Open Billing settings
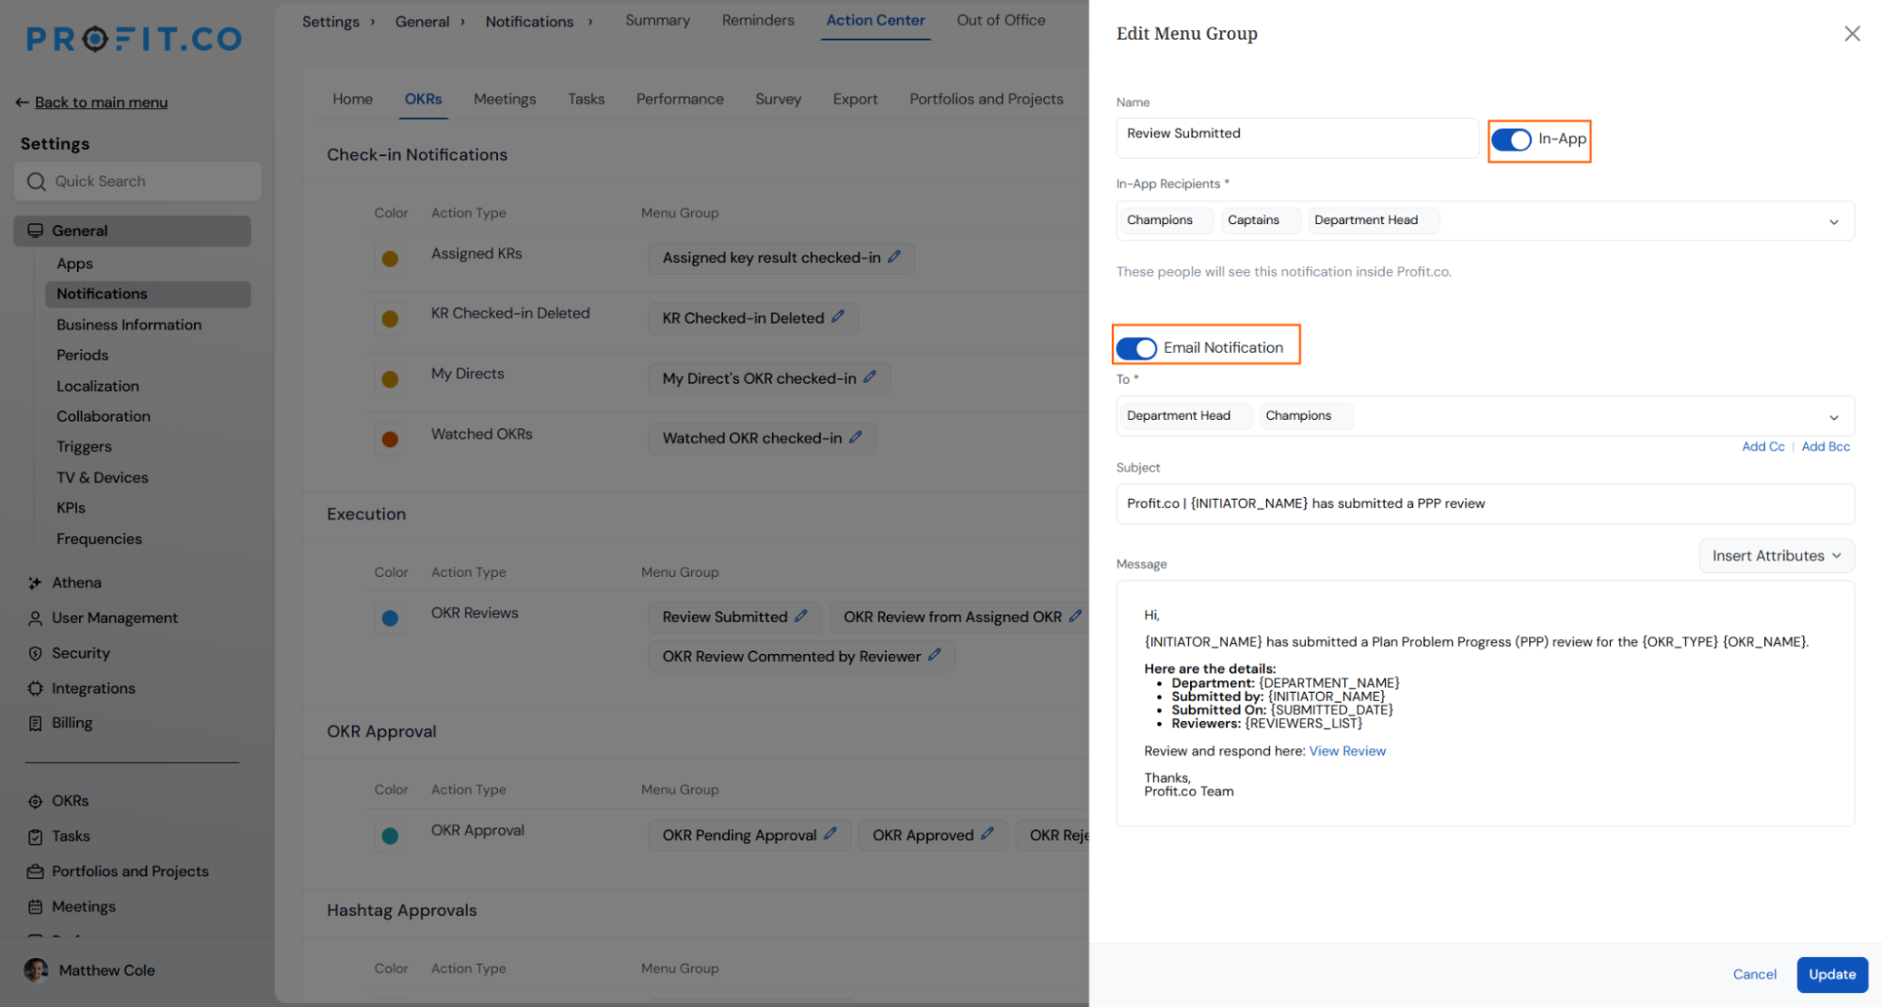The image size is (1882, 1007). pyautogui.click(x=72, y=723)
